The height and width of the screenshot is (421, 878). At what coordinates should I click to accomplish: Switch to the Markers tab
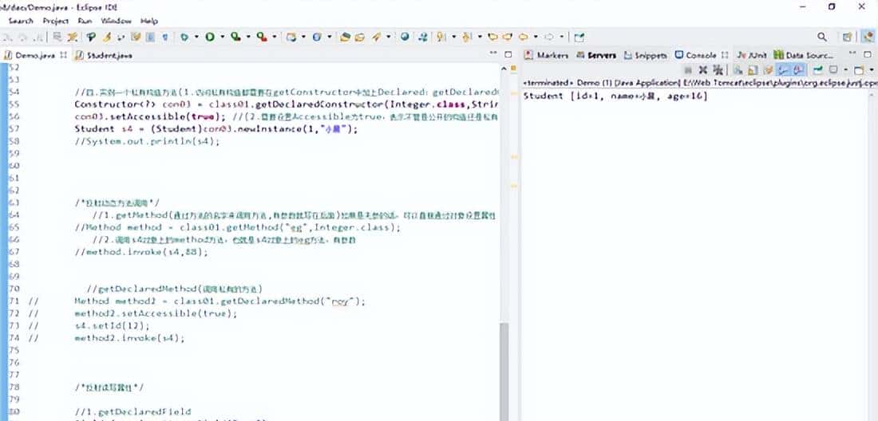(547, 55)
